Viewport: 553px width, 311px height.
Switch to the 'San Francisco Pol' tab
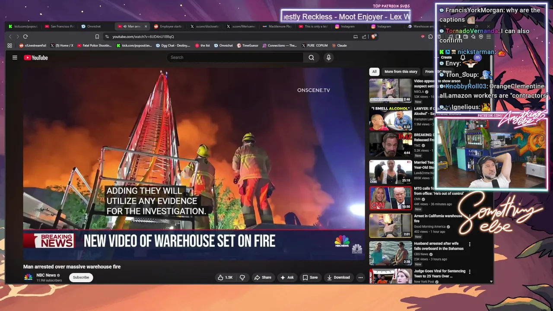click(60, 26)
